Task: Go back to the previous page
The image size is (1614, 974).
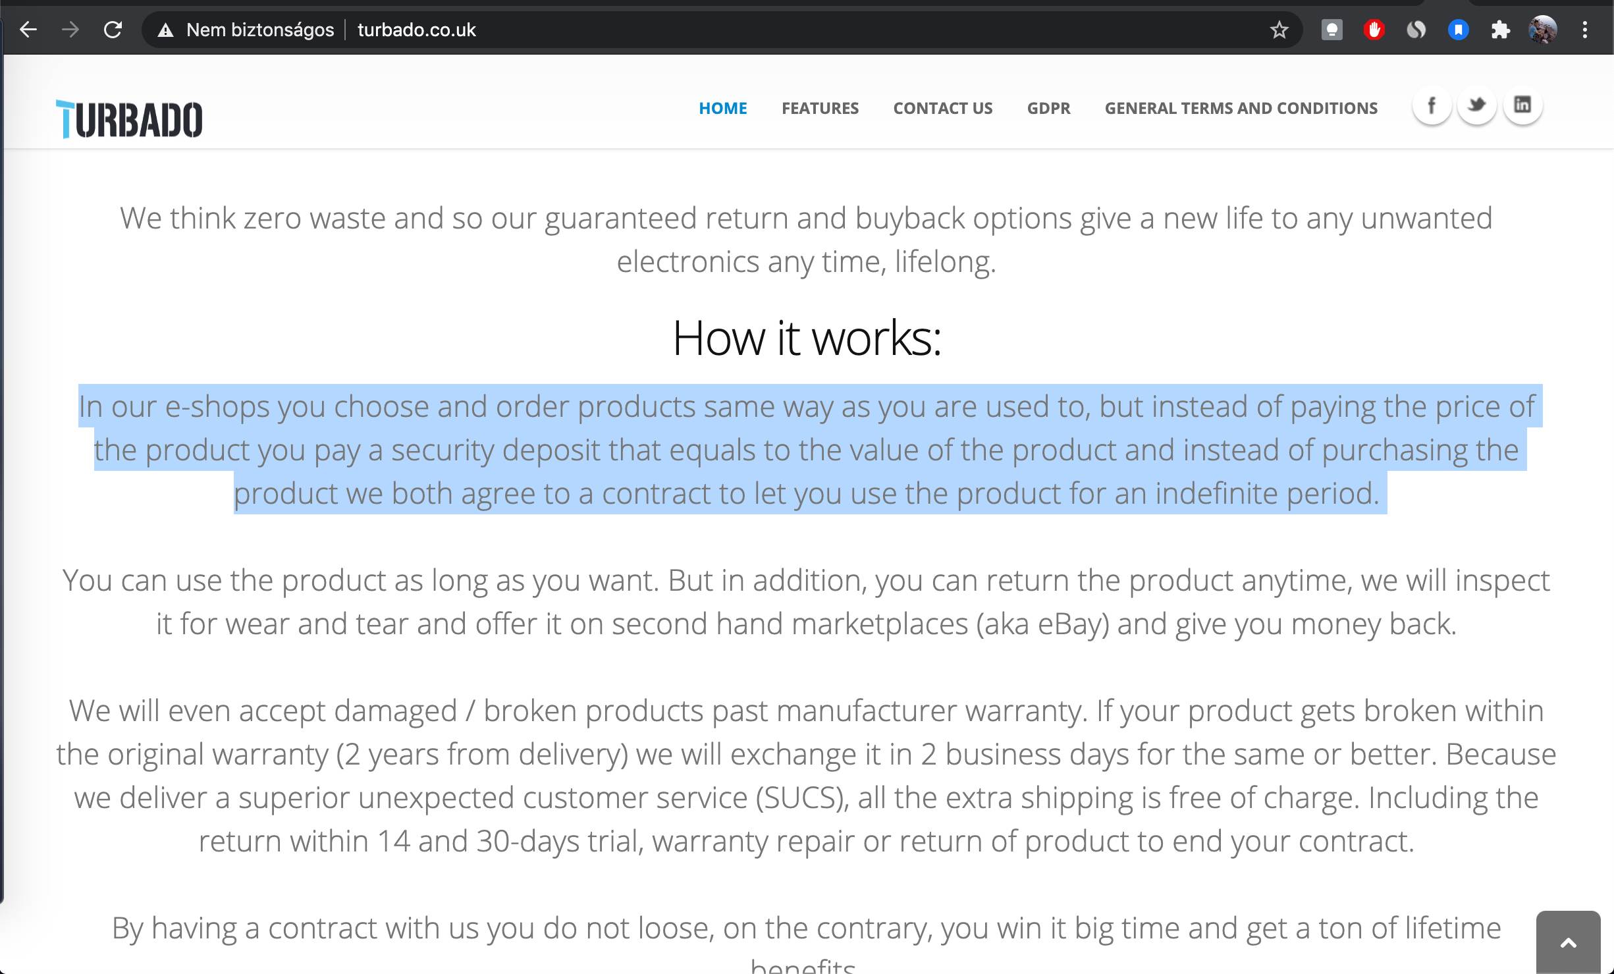Action: pyautogui.click(x=28, y=30)
